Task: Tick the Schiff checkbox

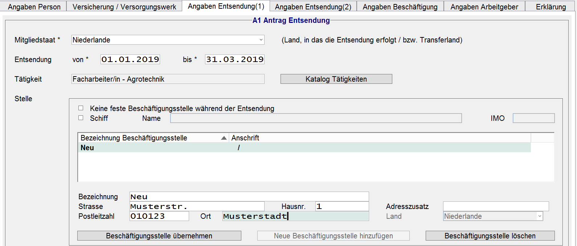Action: [x=81, y=118]
